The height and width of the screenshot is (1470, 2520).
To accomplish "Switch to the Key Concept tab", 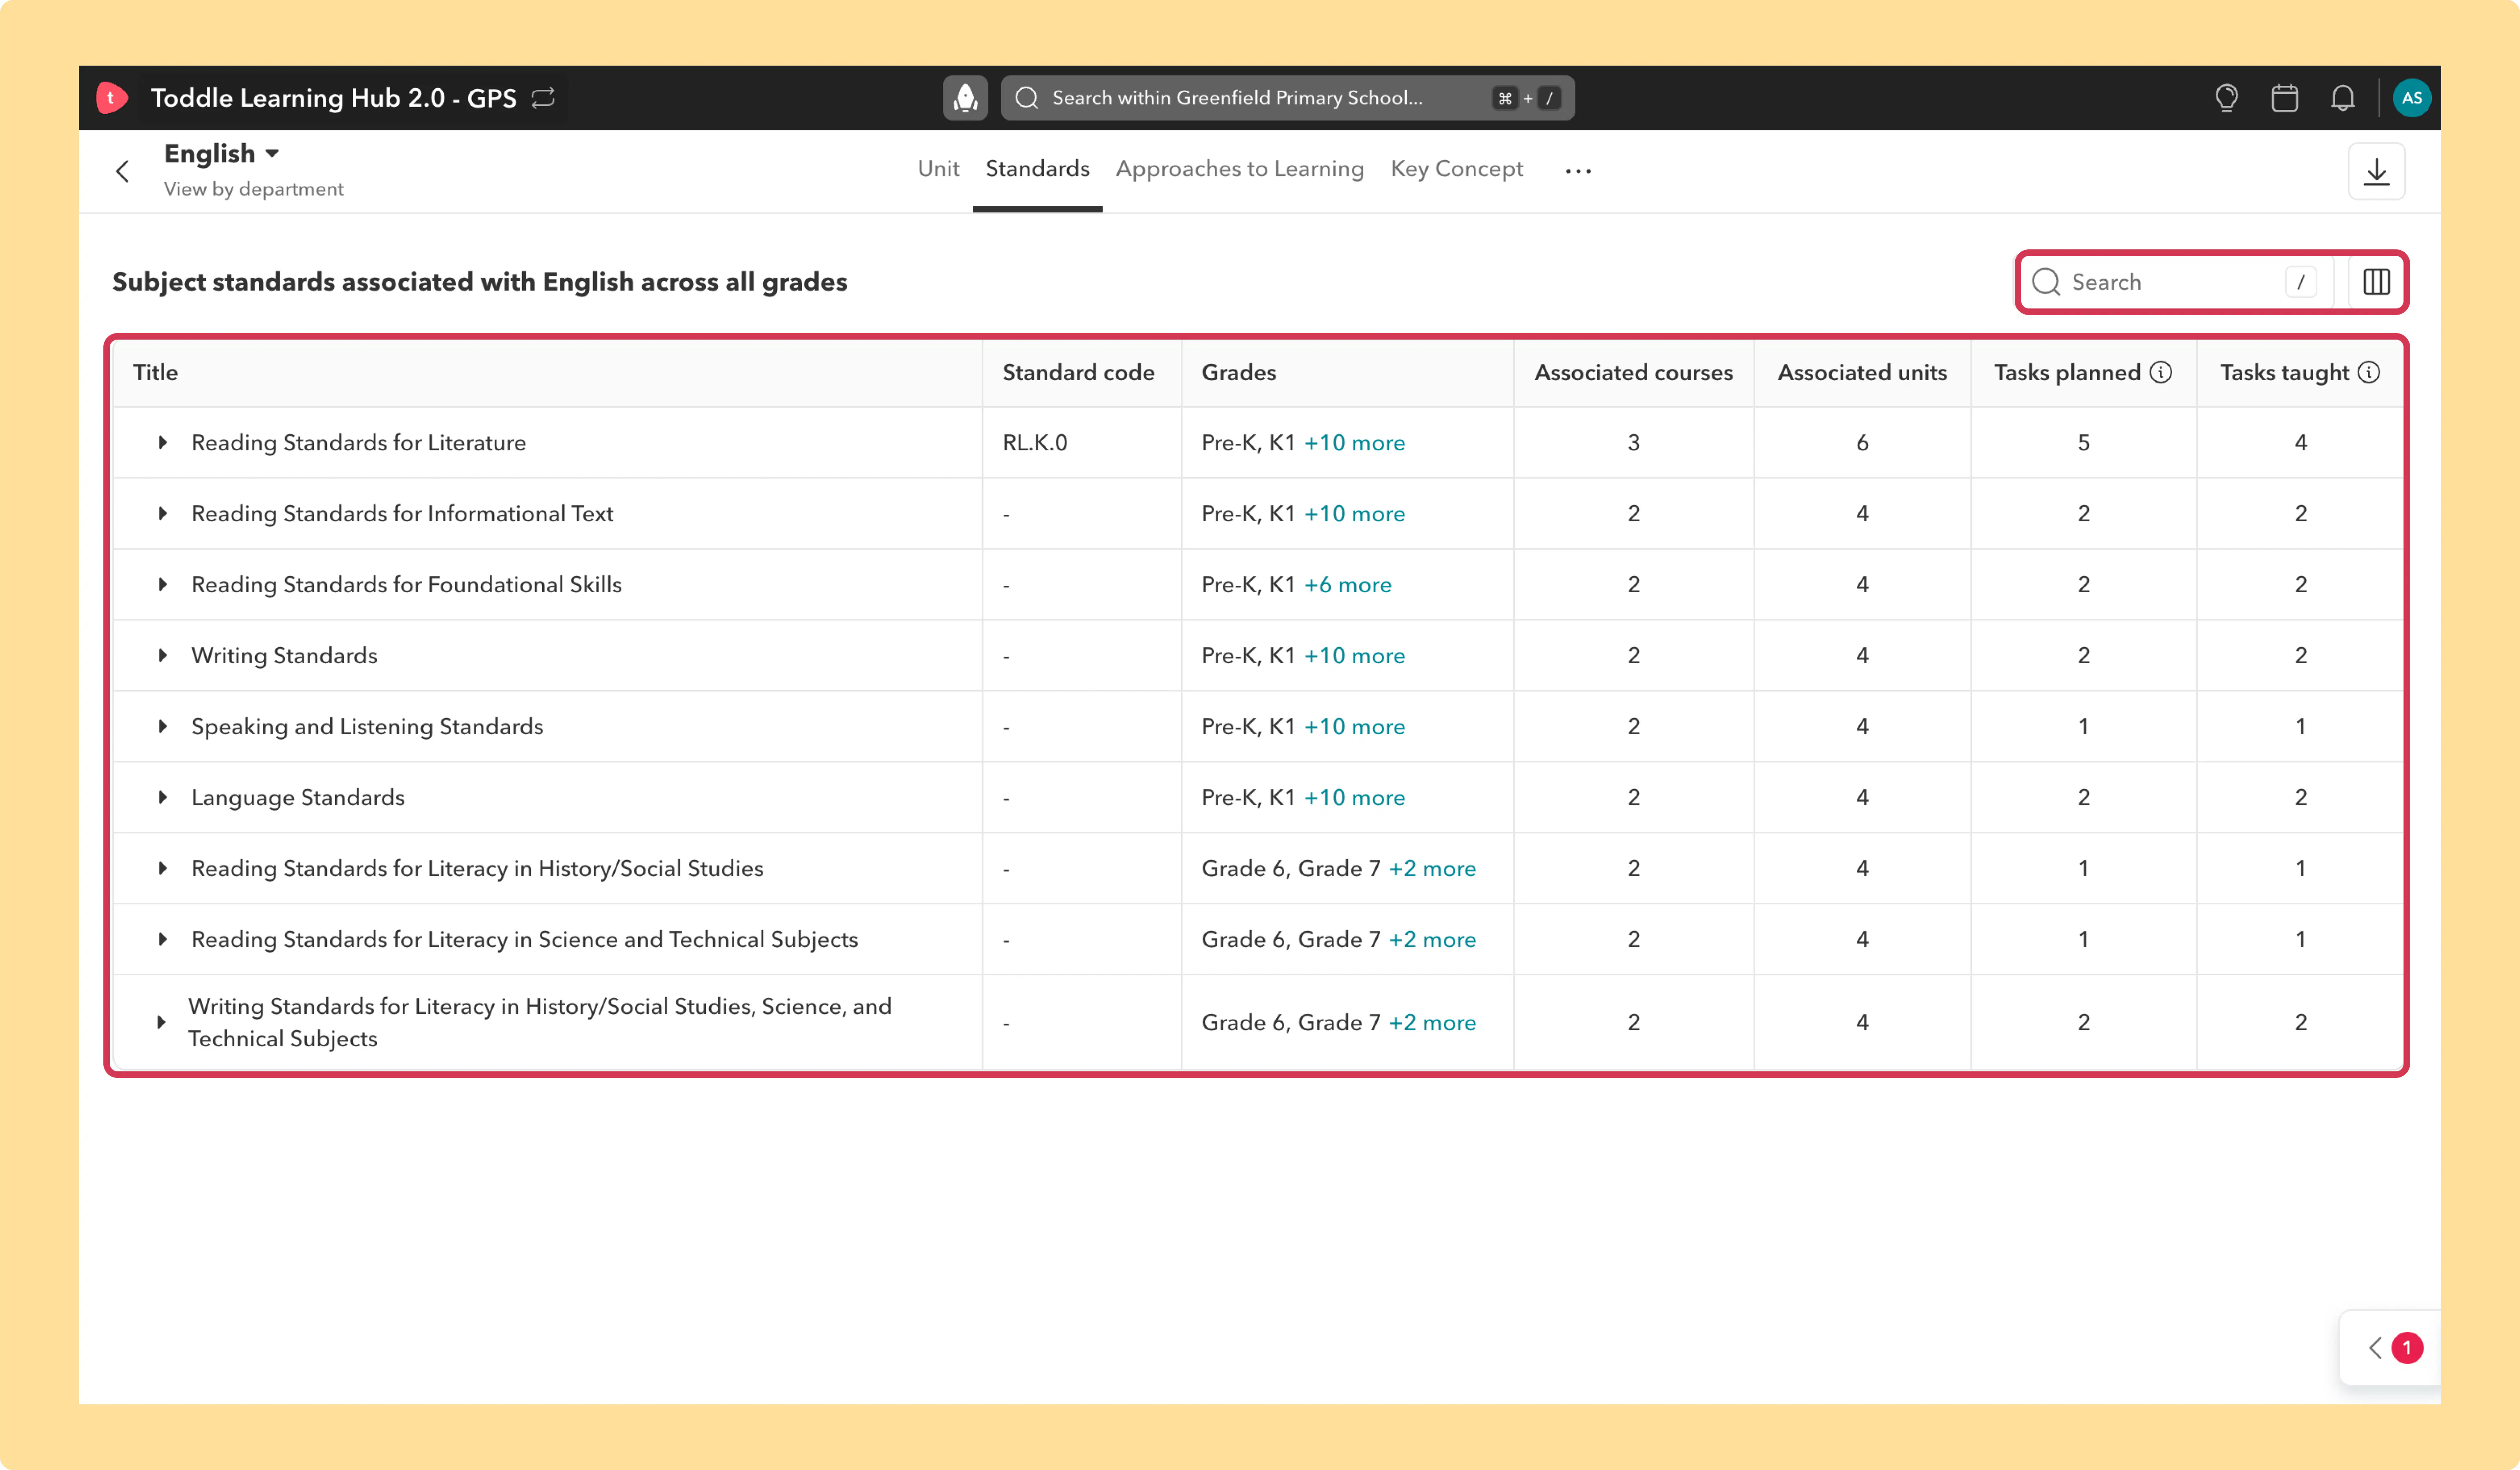I will 1457,169.
